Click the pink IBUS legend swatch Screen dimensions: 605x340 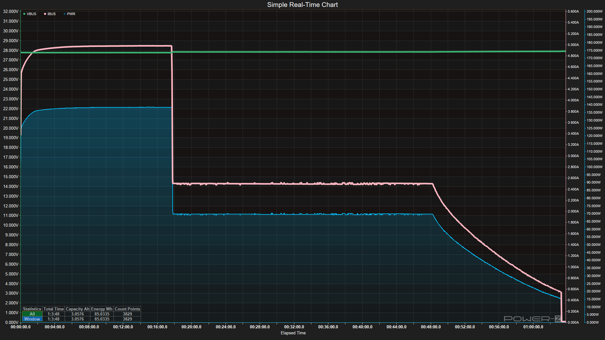[x=45, y=14]
